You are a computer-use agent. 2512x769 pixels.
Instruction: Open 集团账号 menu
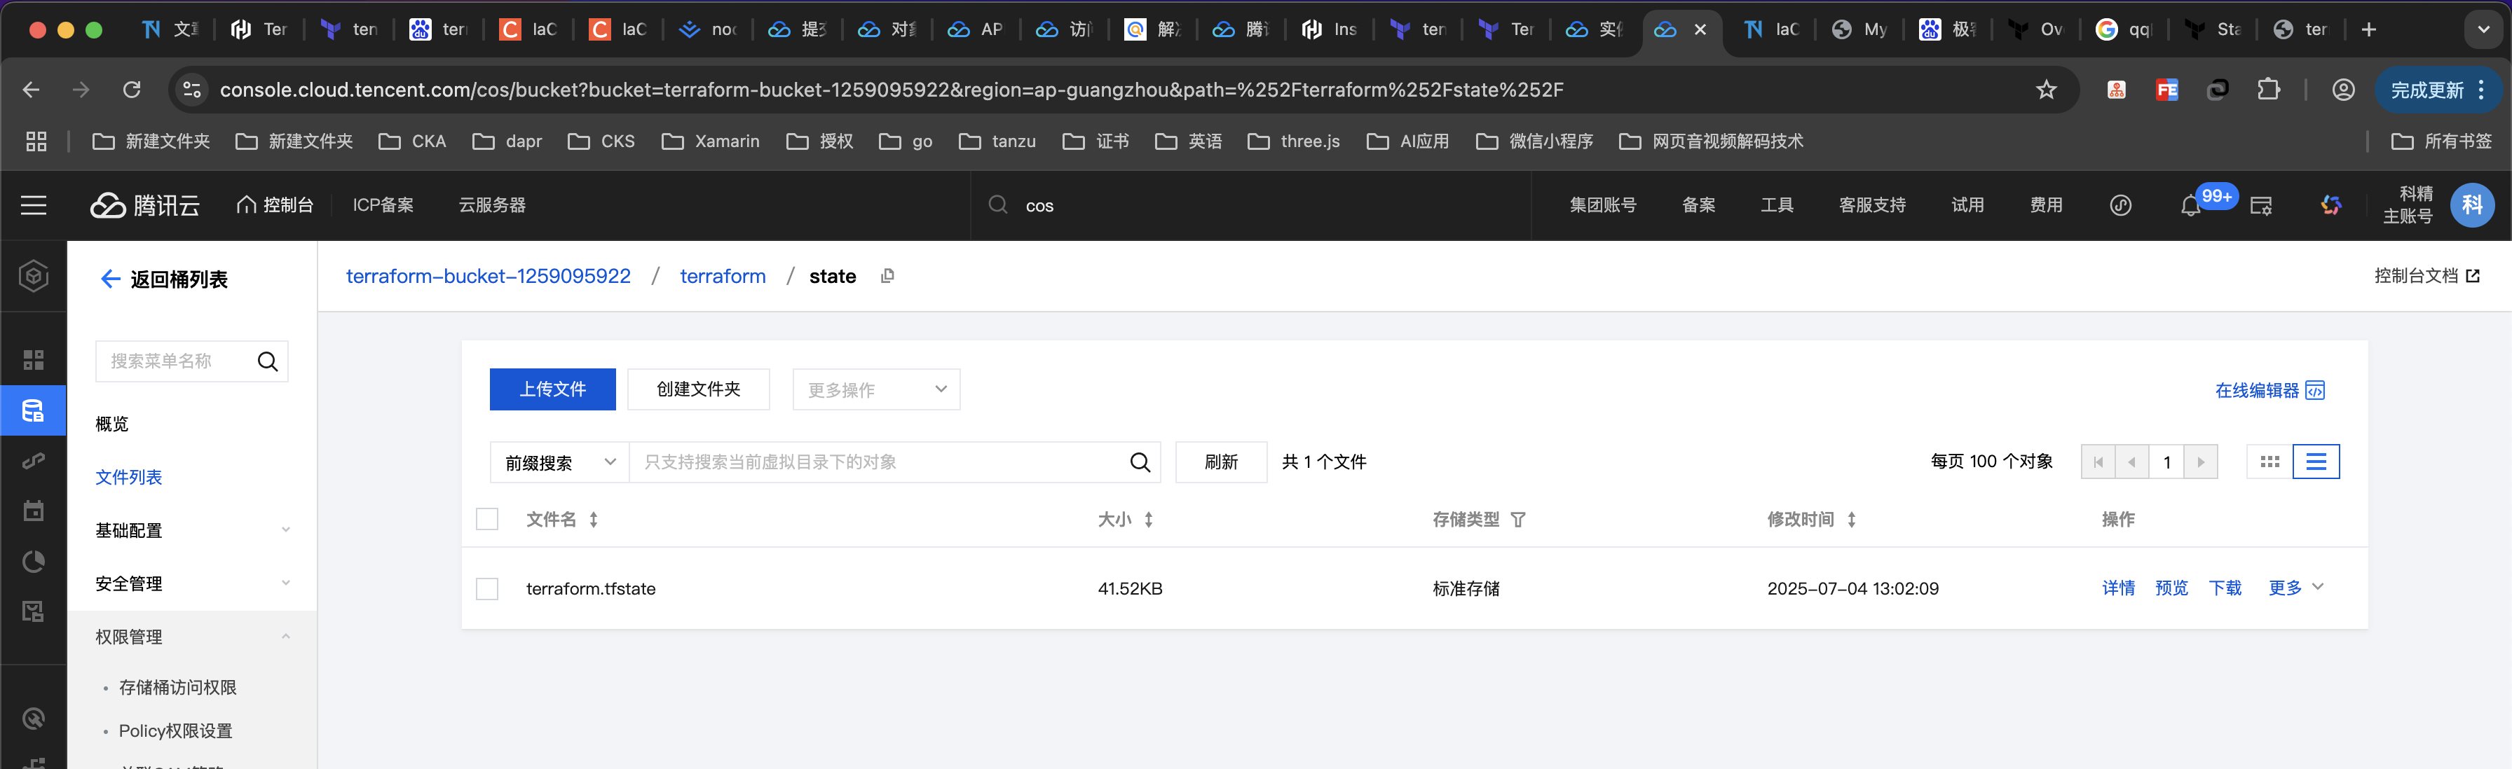(x=1602, y=206)
